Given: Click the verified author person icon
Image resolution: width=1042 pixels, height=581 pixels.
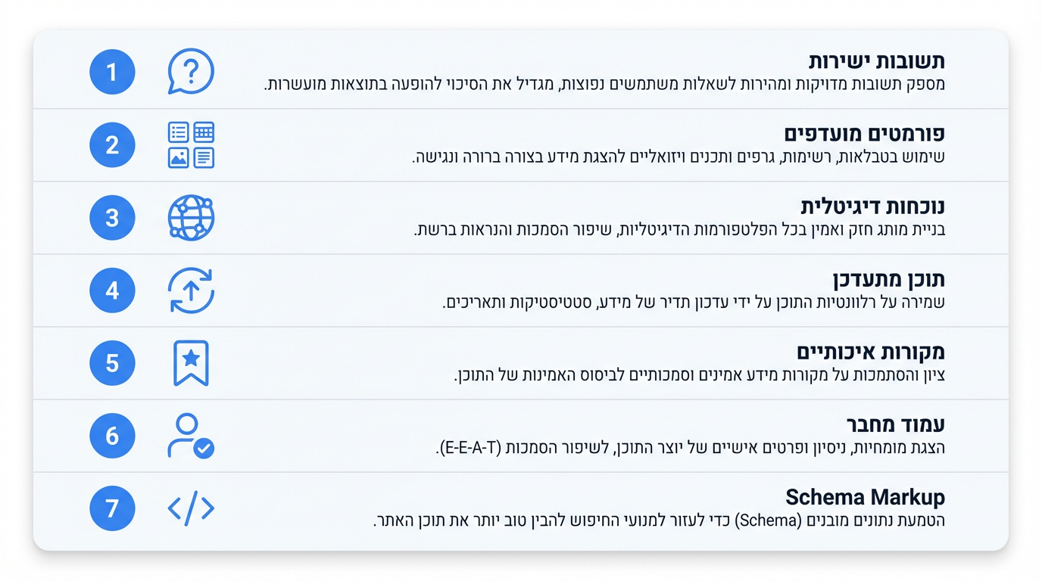Looking at the screenshot, I should pos(191,436).
